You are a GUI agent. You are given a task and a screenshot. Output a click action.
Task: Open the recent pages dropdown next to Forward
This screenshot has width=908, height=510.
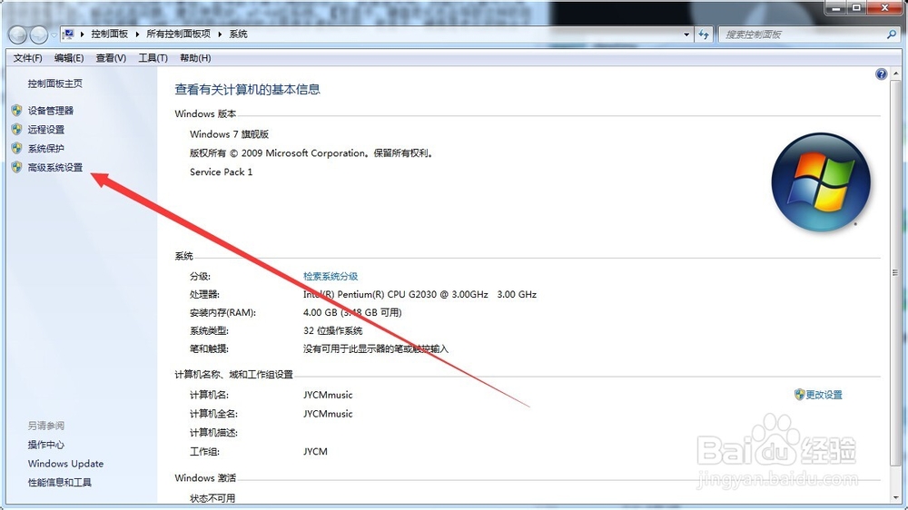pos(54,35)
